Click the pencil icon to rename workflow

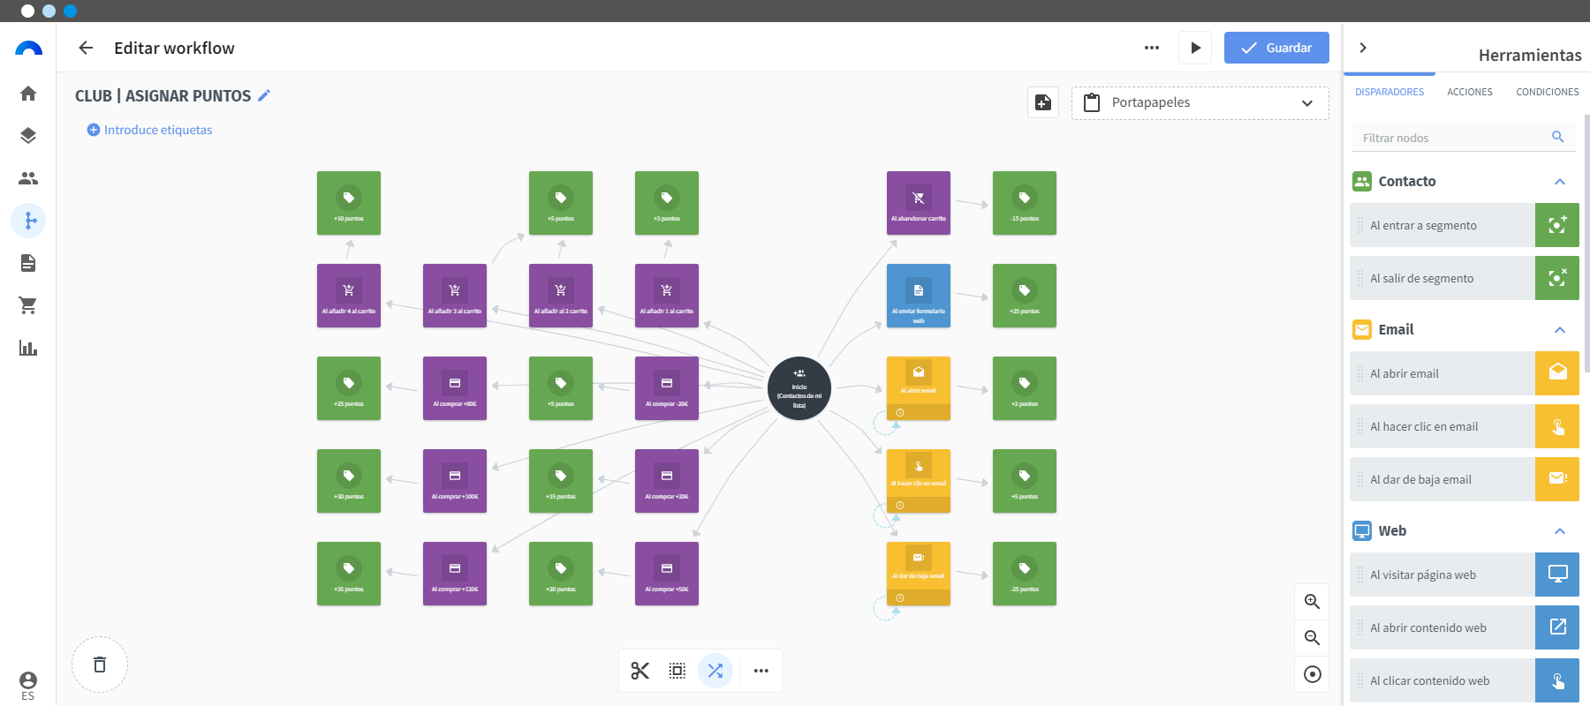pyautogui.click(x=264, y=95)
